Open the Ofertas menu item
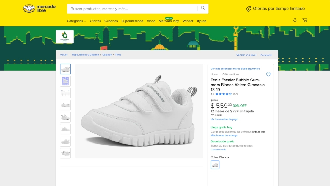 pos(95,21)
